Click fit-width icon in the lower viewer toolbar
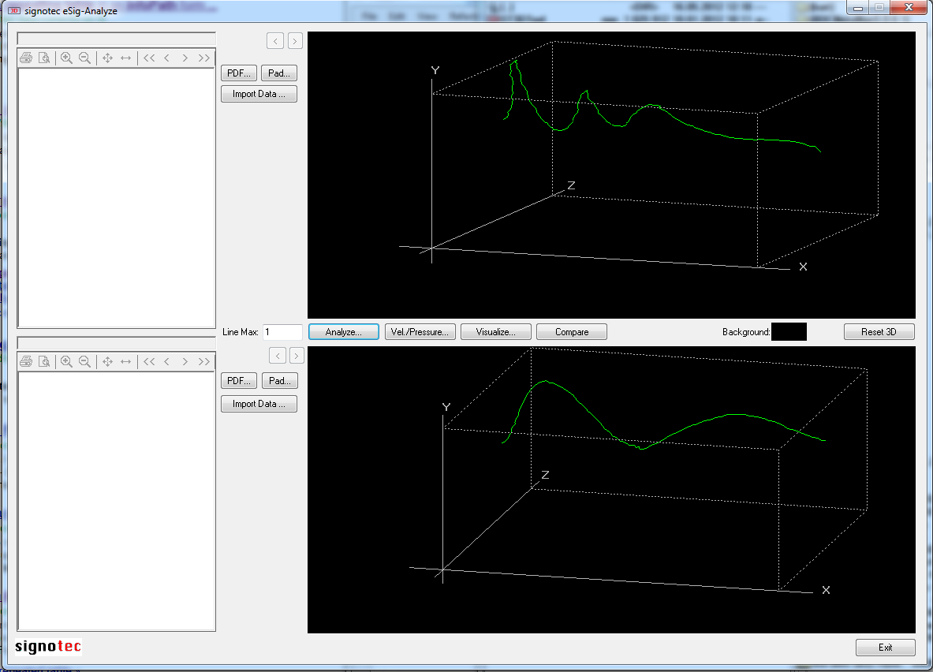The height and width of the screenshot is (672, 933). pyautogui.click(x=125, y=361)
